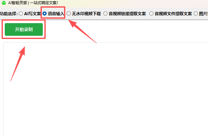Click the 功能选择 label

pos(9,14)
